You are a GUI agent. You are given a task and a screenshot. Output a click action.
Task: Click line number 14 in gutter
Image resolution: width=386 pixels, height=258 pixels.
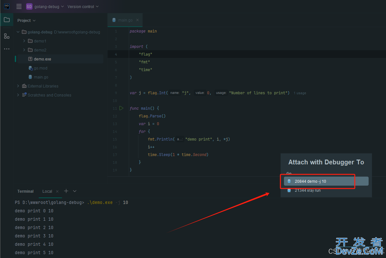click(x=115, y=132)
